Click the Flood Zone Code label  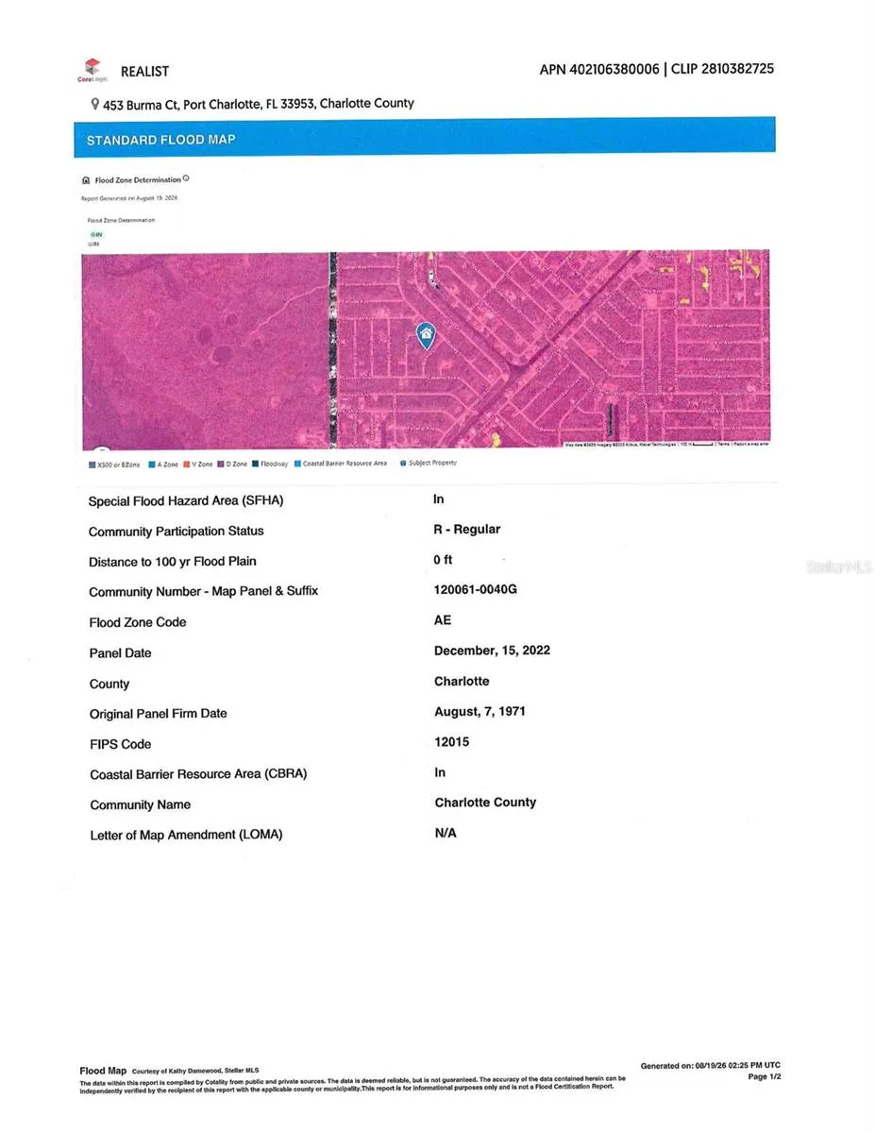(x=138, y=622)
